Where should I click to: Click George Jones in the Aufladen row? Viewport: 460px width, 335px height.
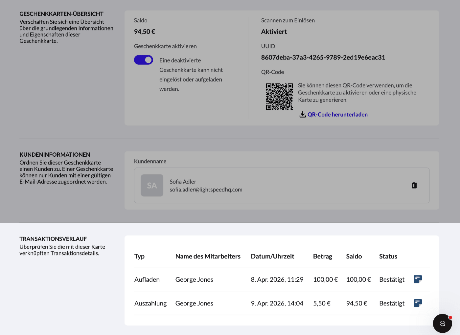(x=194, y=279)
